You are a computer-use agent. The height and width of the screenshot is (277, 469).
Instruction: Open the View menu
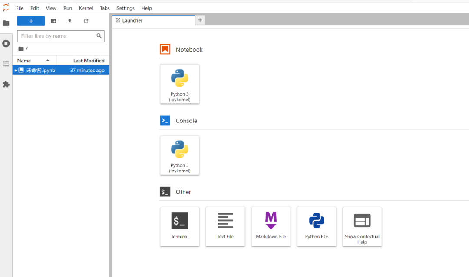coord(51,8)
